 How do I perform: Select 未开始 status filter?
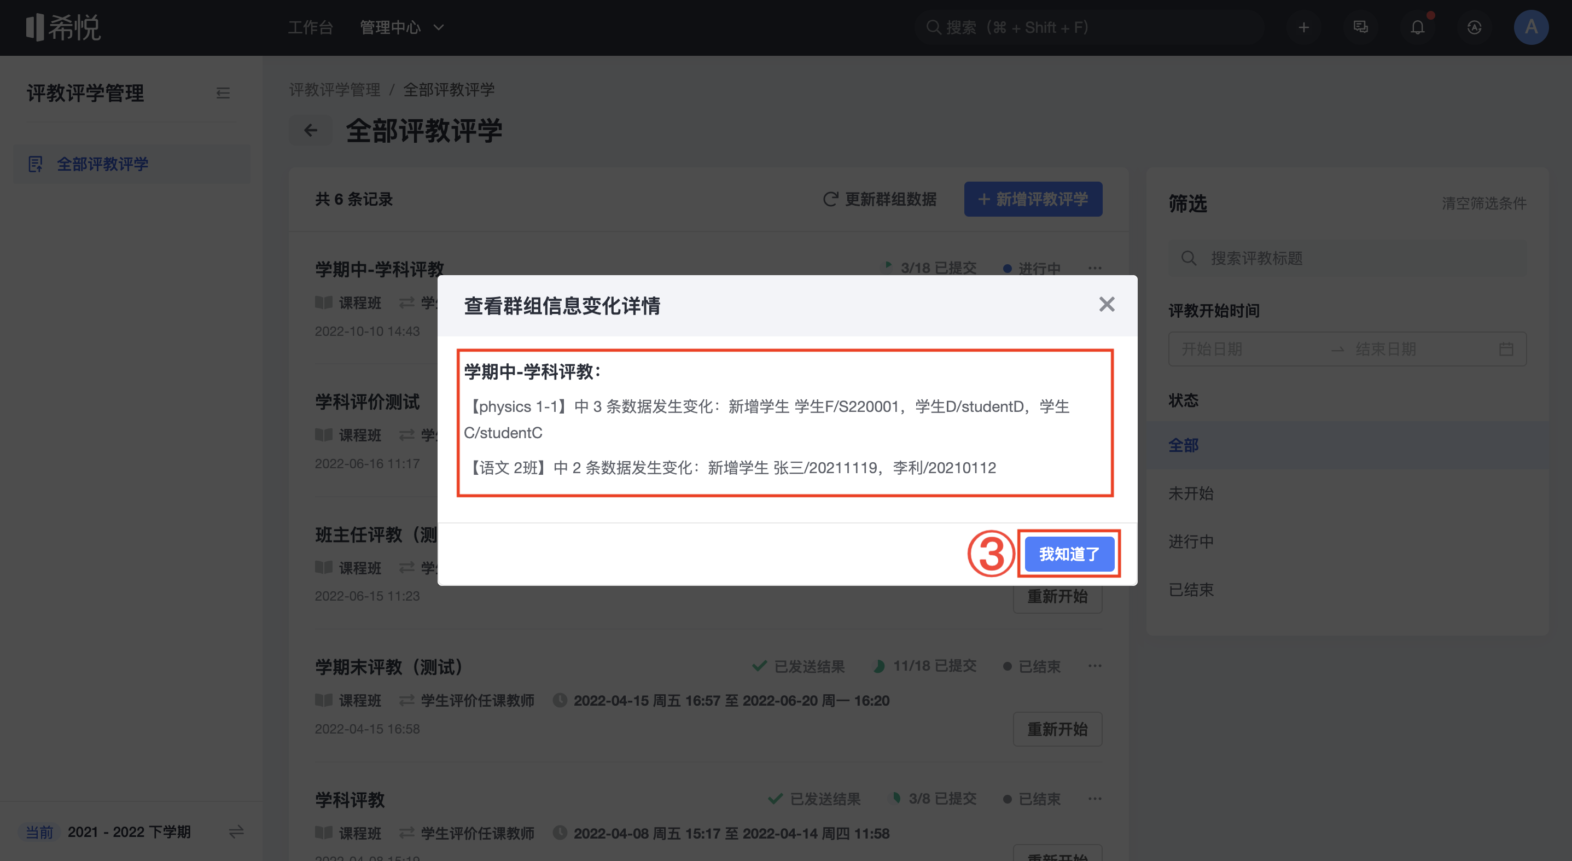[1347, 493]
